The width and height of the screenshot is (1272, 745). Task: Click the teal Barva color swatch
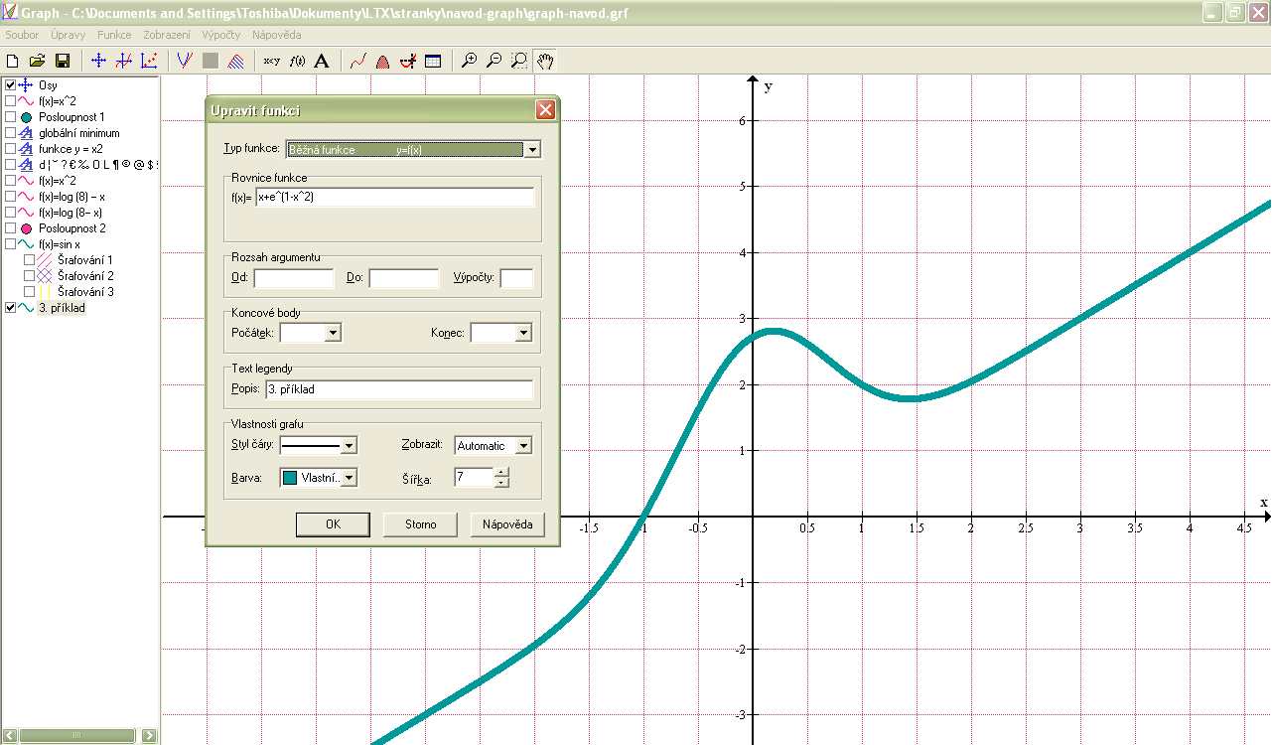[290, 478]
